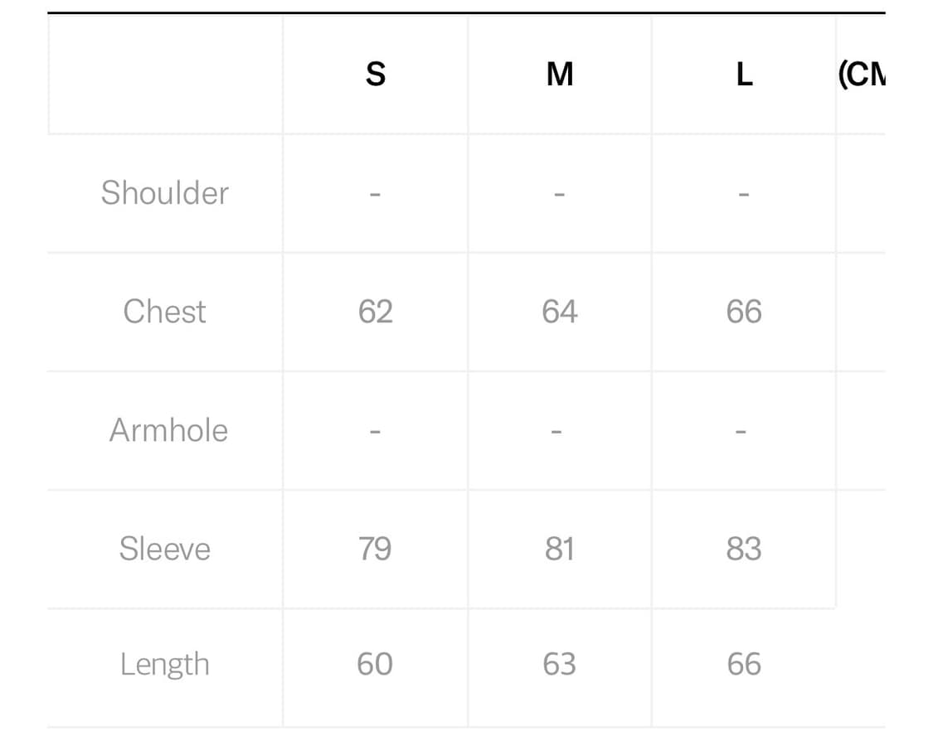Screen dimensions: 933x741
Task: Select the Armhole row label
Action: [168, 430]
